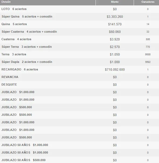Select the LOTO 6 aciertos row

(80, 9)
